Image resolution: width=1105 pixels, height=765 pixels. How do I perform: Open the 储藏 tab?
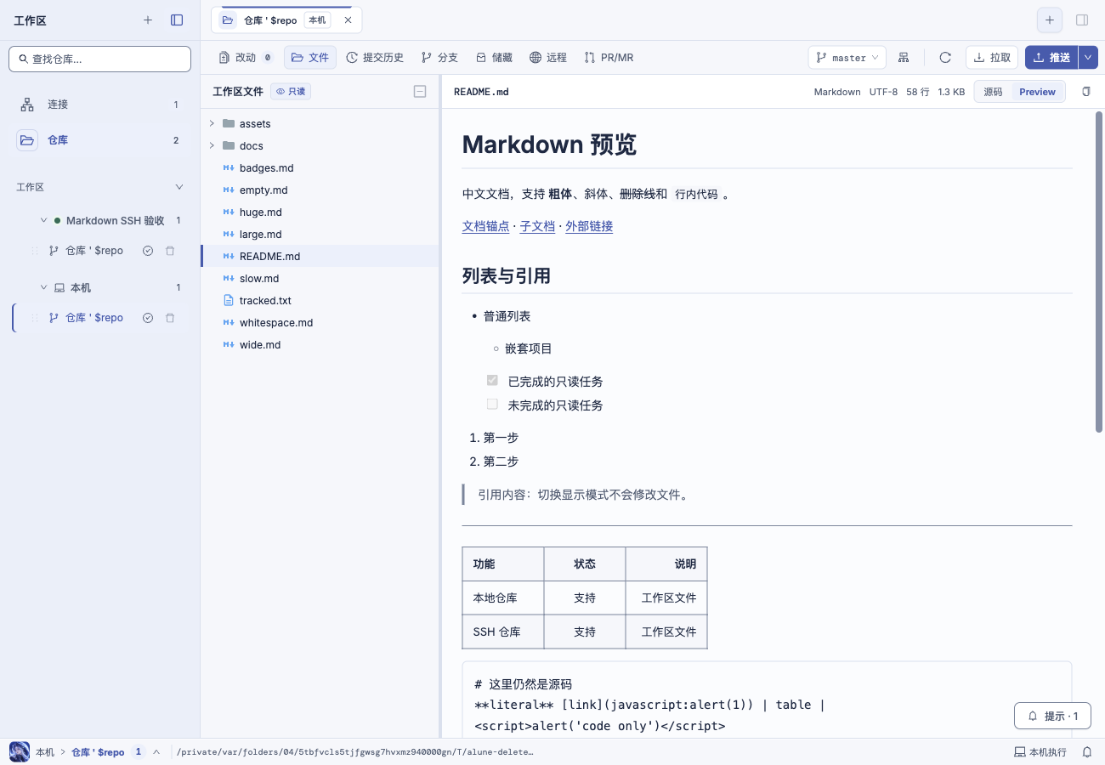(x=494, y=58)
